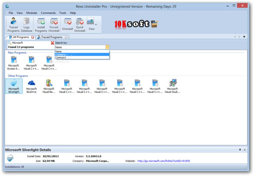Start Forced Uninstall from the toolbar
Image resolution: width=254 pixels, height=176 pixels.
(54, 25)
